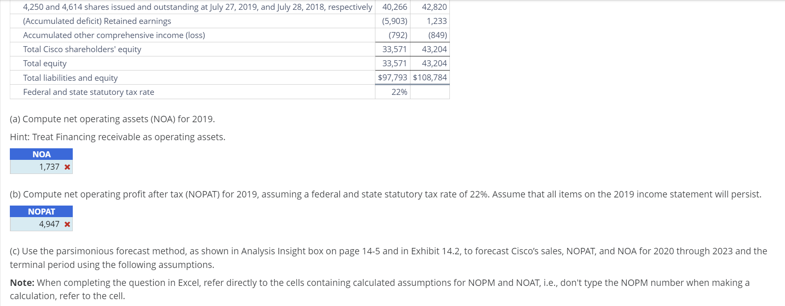Click Total Cisco shareholders' equity label
785x306 pixels.
[82, 49]
